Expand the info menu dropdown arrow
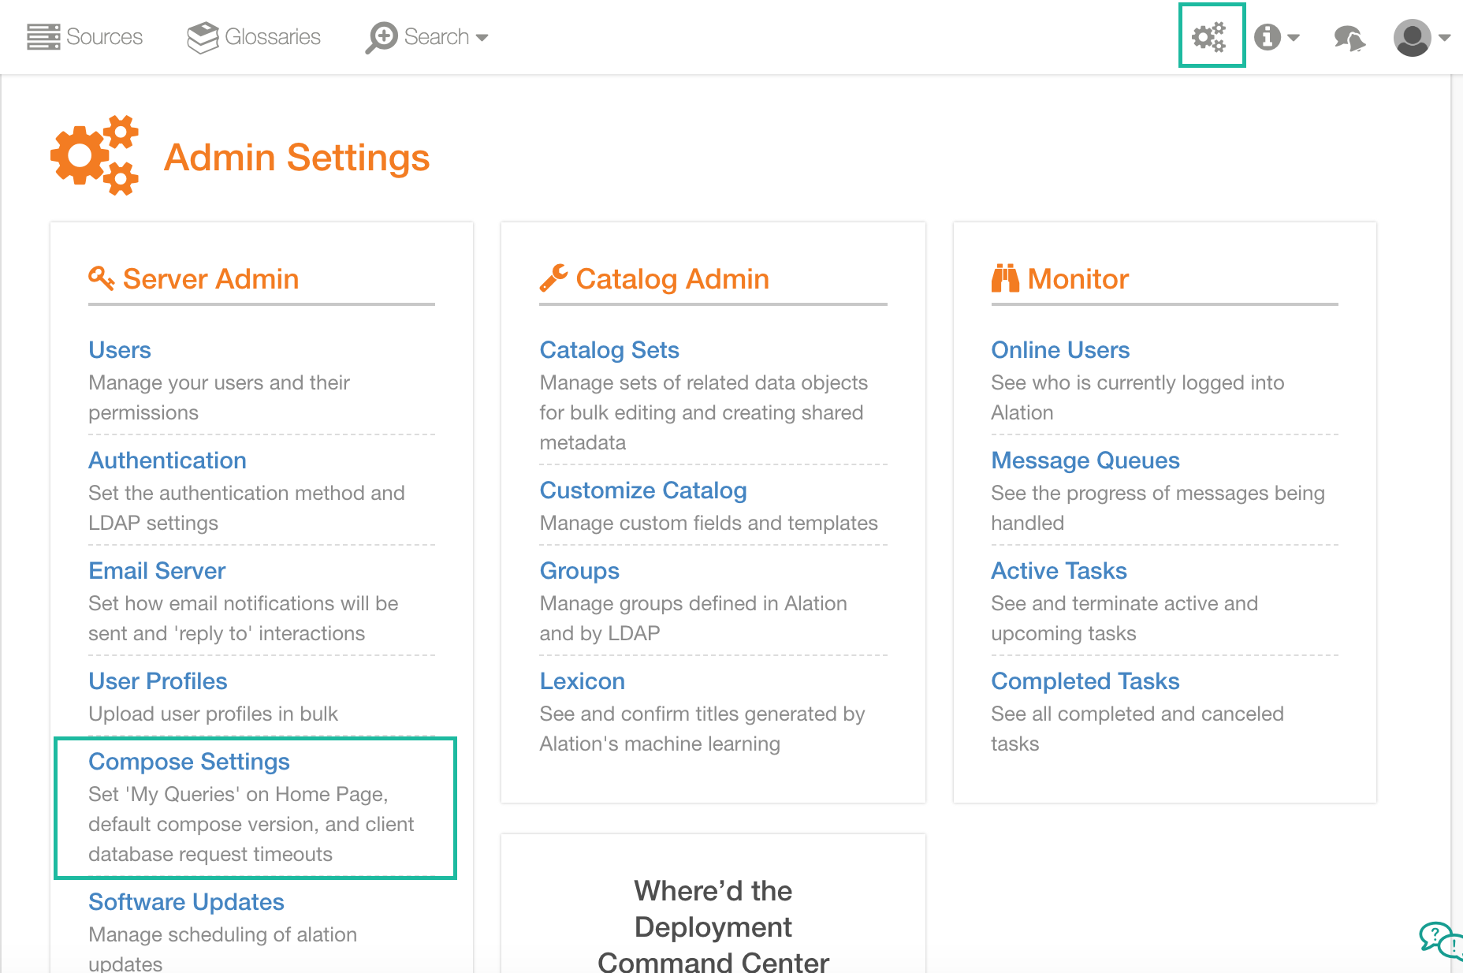Image resolution: width=1463 pixels, height=973 pixels. point(1294,38)
